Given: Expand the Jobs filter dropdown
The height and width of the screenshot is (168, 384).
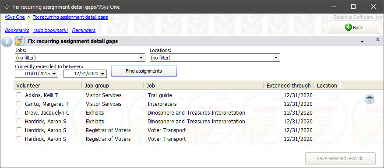Looking at the screenshot, I should tap(141, 58).
